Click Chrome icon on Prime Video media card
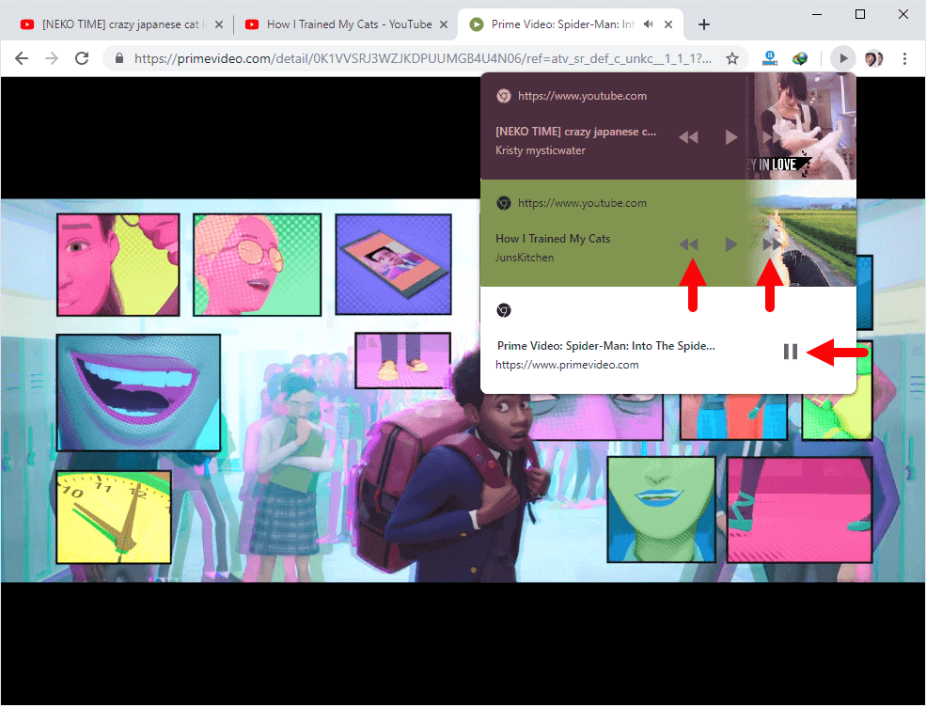926x706 pixels. [504, 310]
